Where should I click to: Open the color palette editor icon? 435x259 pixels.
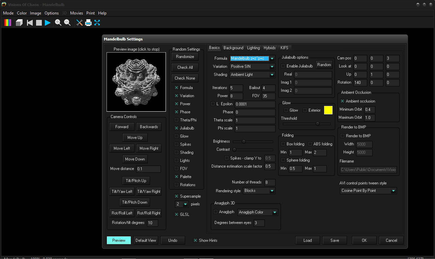8,23
